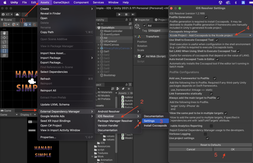253x163 pixels.
Task: Click the Pause button in Unity toolbar
Action: click(126, 14)
